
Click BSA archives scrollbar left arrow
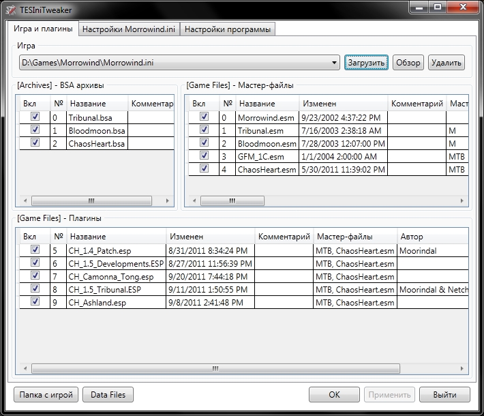click(x=25, y=200)
